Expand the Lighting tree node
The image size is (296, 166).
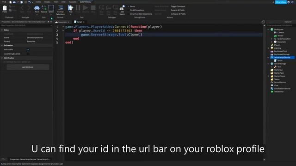click(x=268, y=48)
